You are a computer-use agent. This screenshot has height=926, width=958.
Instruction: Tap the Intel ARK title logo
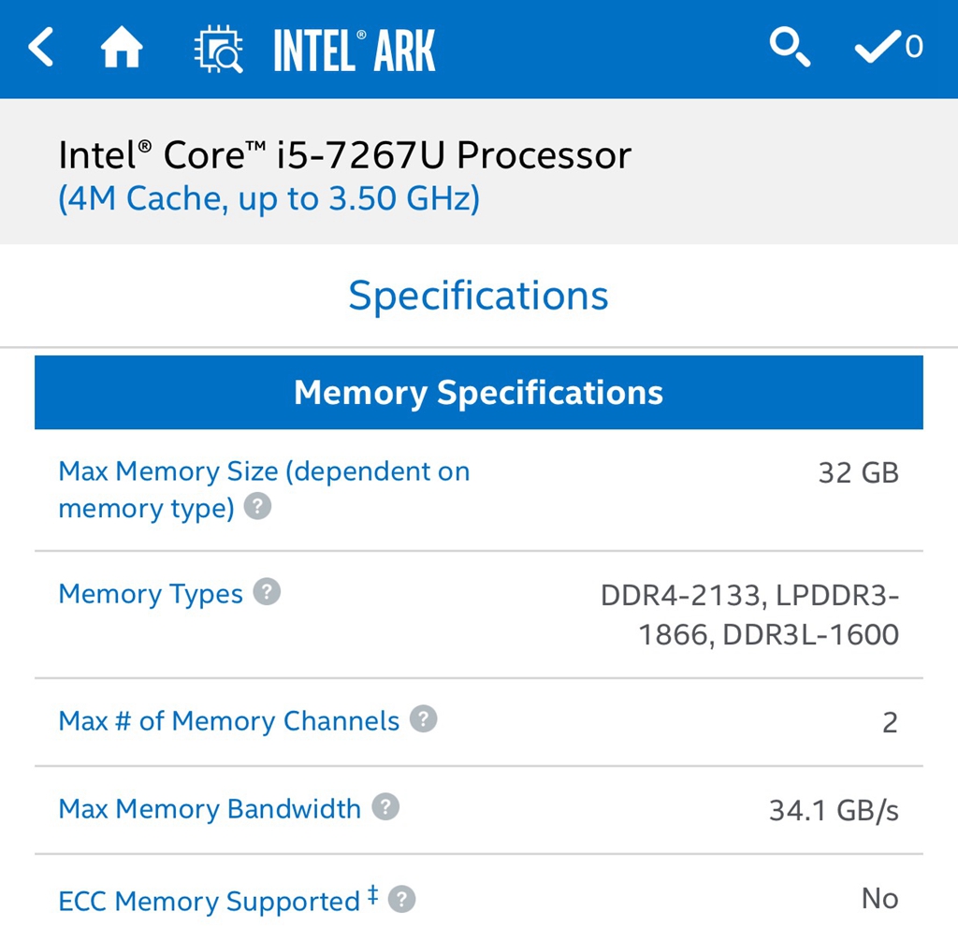[354, 51]
